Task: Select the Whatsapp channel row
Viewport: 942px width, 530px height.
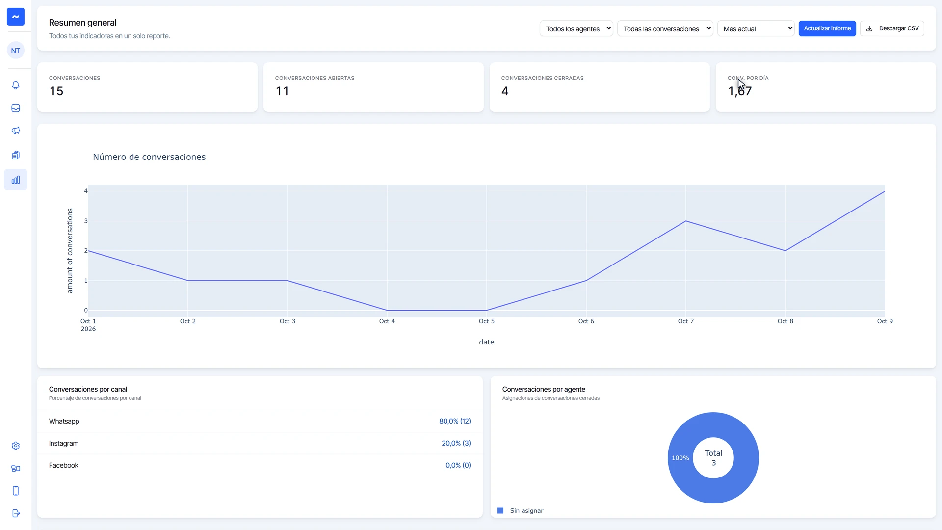Action: pos(260,421)
